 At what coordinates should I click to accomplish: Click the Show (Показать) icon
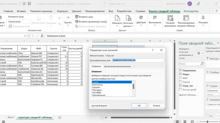203,17
